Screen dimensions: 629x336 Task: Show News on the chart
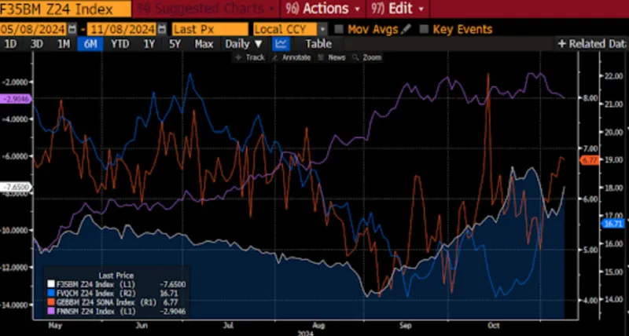tap(333, 57)
